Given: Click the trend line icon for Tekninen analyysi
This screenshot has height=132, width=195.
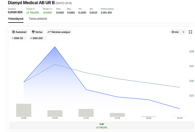Looking at the screenshot, I should [49, 32].
